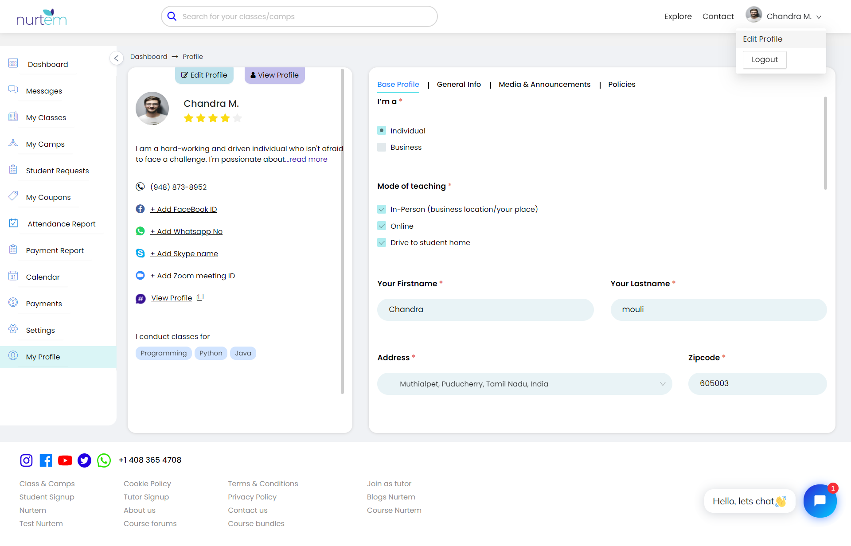Select the Business option under I'm a
Viewport: 851px width, 546px height.
click(382, 147)
